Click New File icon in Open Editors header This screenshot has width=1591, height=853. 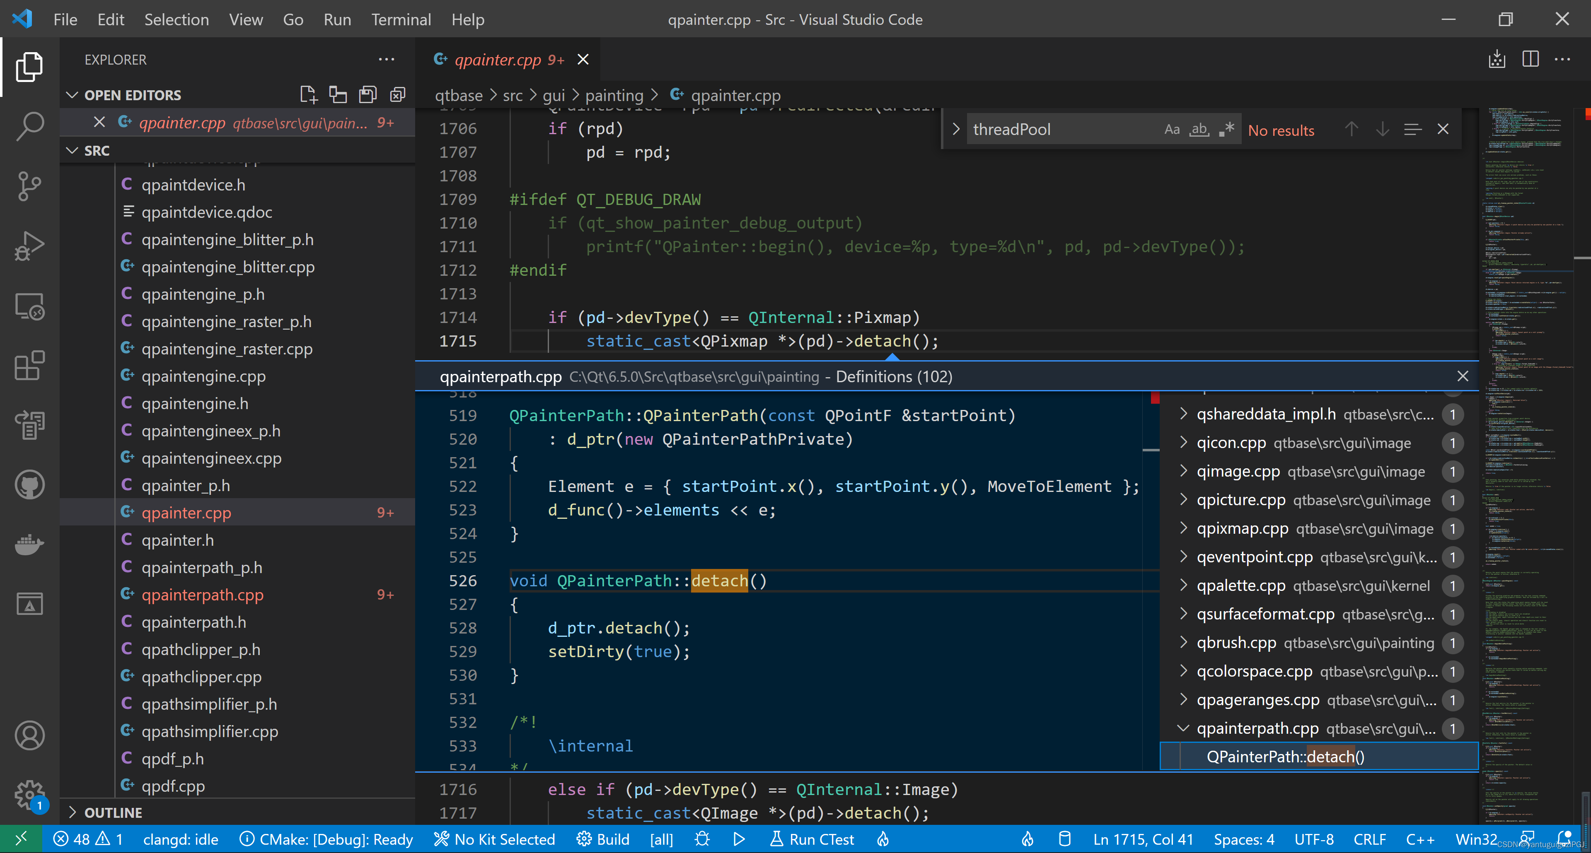[x=308, y=95]
